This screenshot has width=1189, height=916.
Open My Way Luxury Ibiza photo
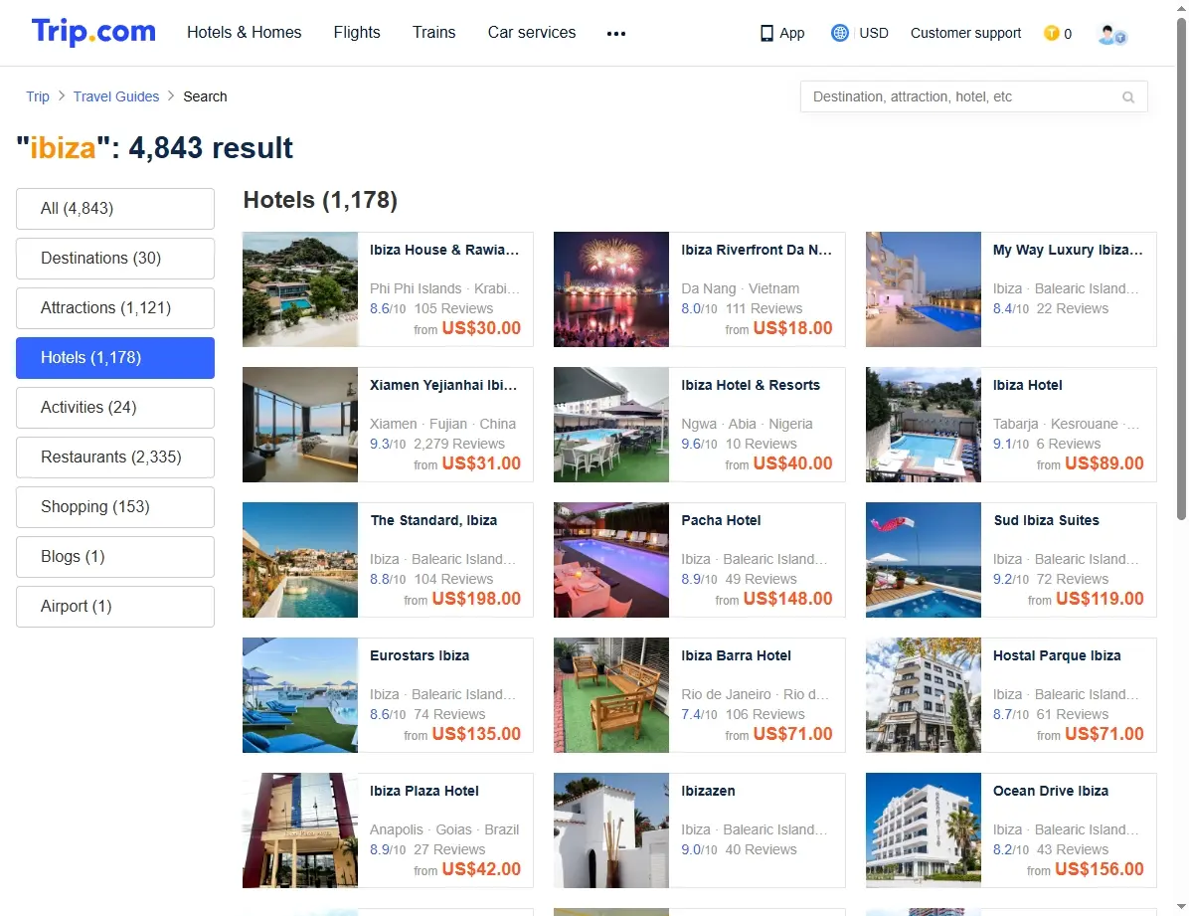(924, 289)
